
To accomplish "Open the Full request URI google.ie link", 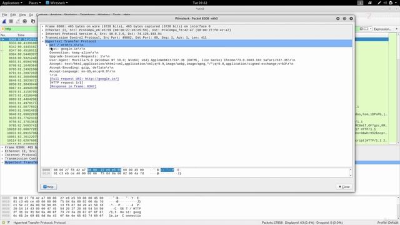I will (x=84, y=79).
